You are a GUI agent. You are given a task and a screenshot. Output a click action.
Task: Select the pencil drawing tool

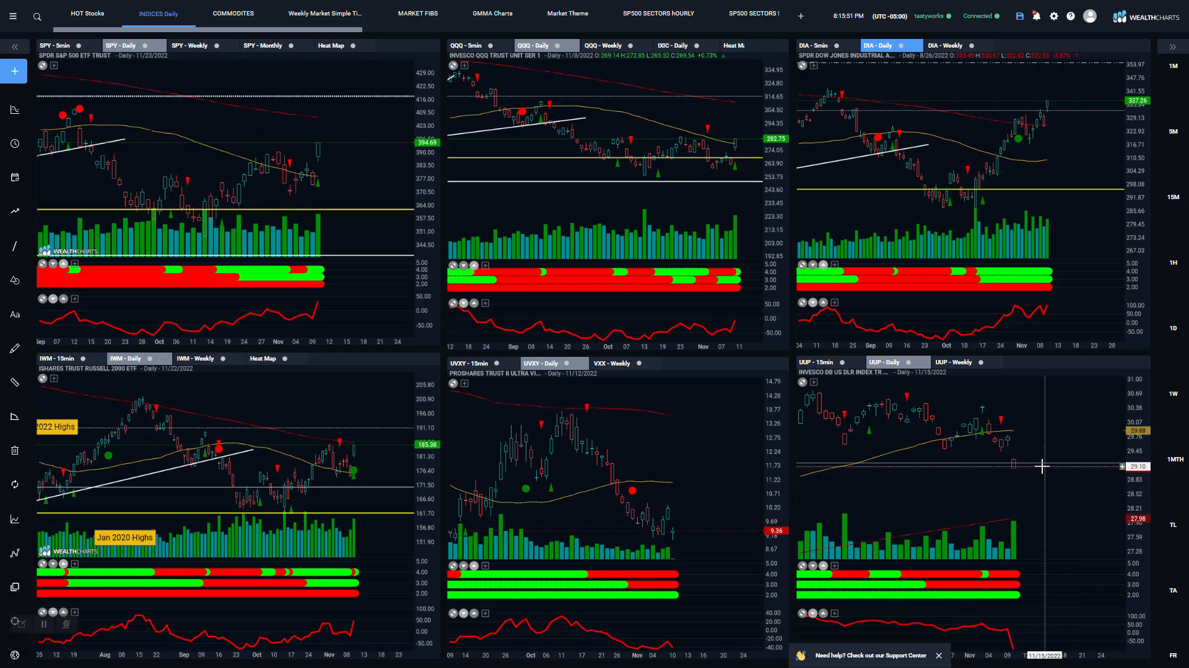15,348
